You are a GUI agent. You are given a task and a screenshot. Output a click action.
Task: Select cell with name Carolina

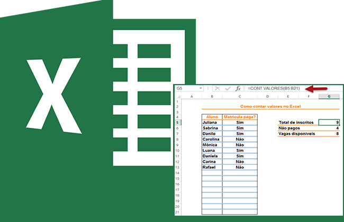tap(212, 140)
